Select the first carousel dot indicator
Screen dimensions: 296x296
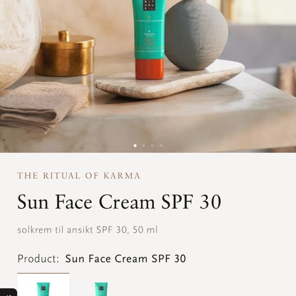point(135,146)
